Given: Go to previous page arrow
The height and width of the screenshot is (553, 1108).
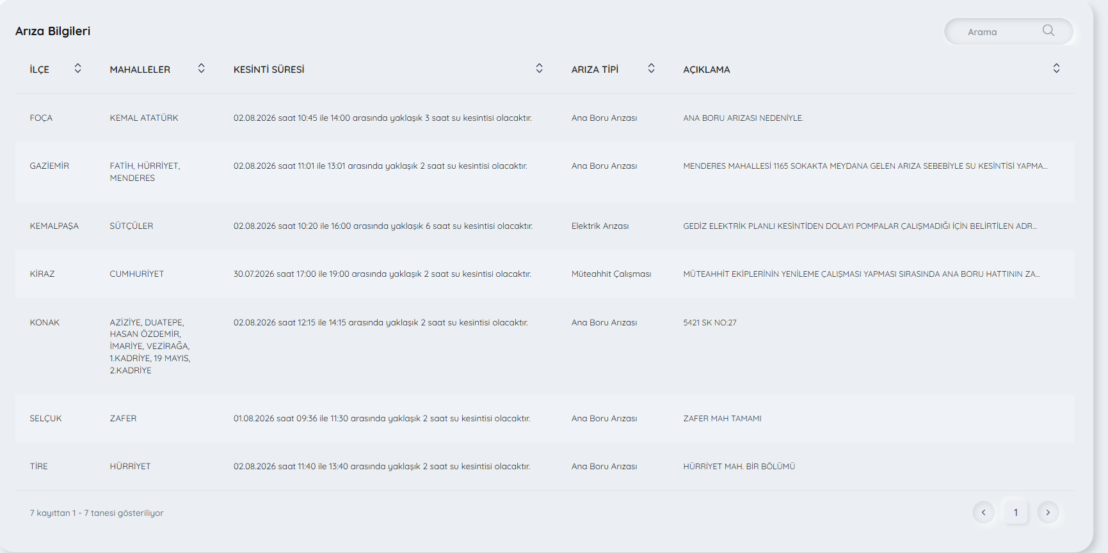Looking at the screenshot, I should pos(984,512).
